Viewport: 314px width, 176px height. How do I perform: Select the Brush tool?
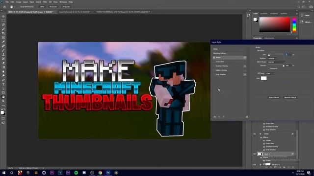tap(3, 50)
